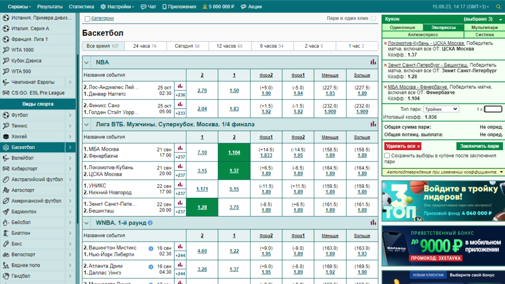Collapse Лига ВТБ Суперкубок section
The width and height of the screenshot is (505, 284).
click(x=86, y=125)
